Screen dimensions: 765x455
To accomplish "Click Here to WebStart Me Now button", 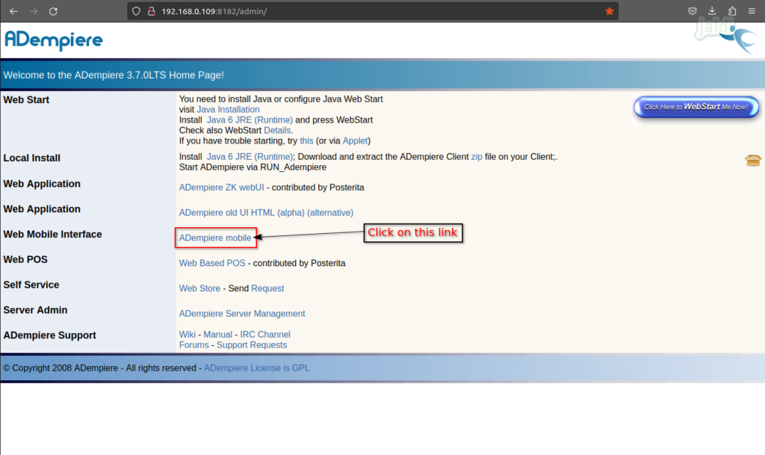I will click(696, 107).
